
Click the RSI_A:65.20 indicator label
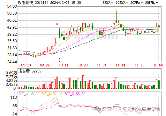point(29,94)
